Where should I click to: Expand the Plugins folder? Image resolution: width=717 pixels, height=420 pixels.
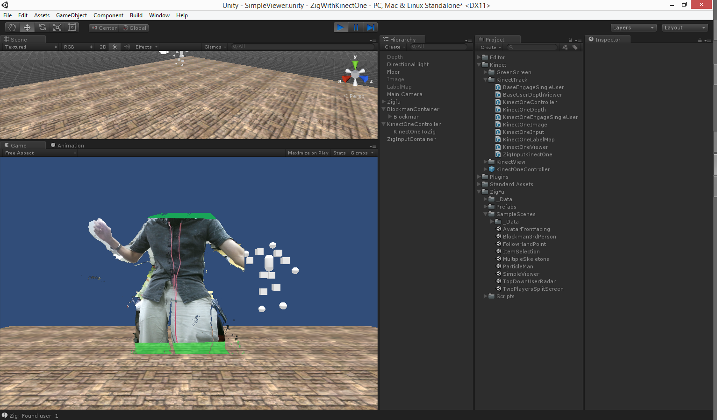click(x=479, y=177)
